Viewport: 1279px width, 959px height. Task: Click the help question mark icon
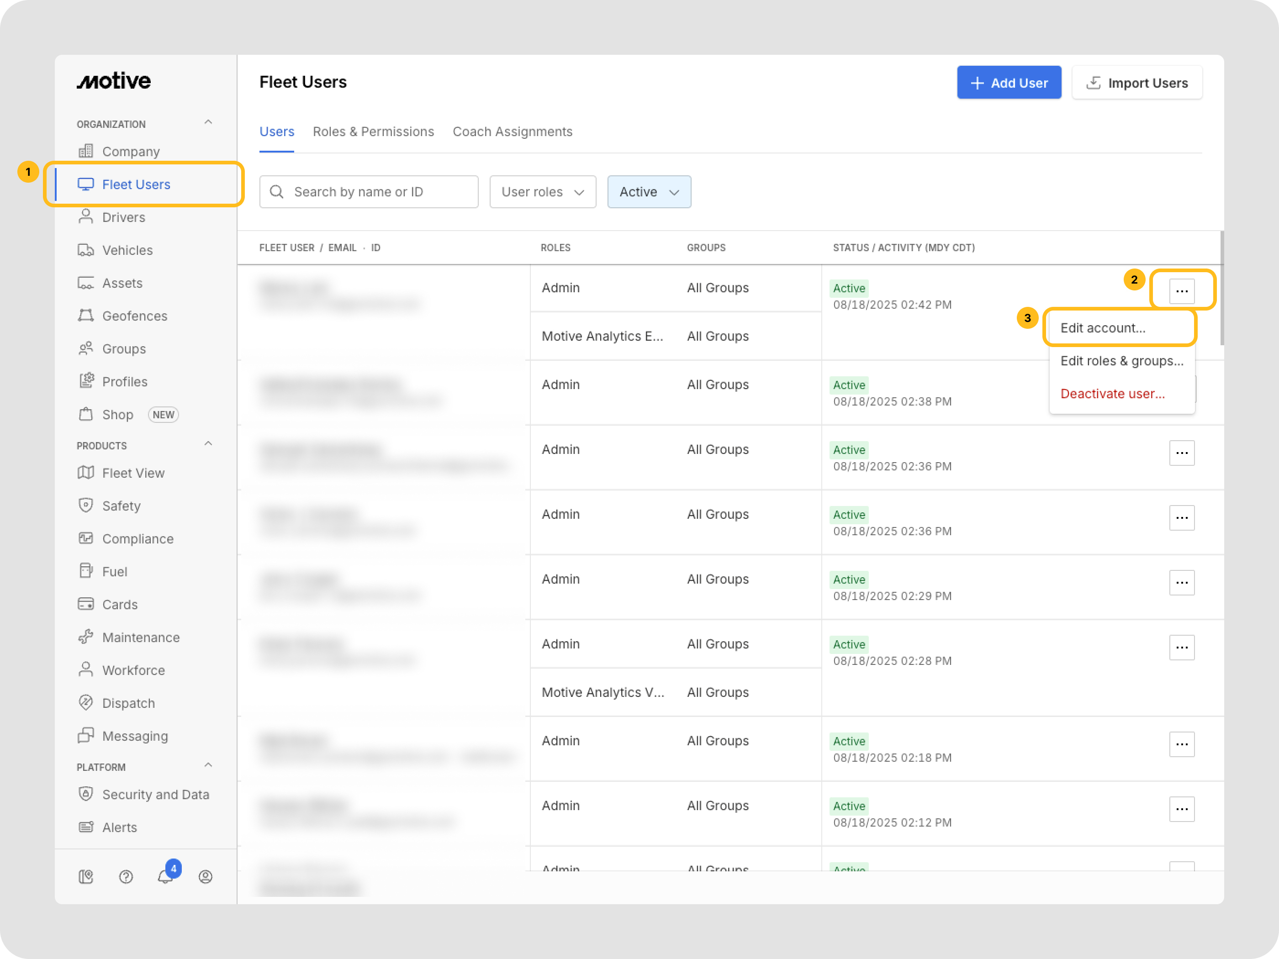point(126,876)
